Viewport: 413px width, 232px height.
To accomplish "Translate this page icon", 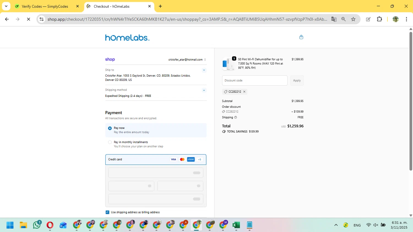I will tap(334, 19).
